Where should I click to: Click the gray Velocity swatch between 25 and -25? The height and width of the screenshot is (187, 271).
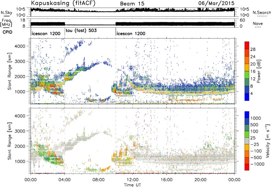pyautogui.click(x=247, y=141)
